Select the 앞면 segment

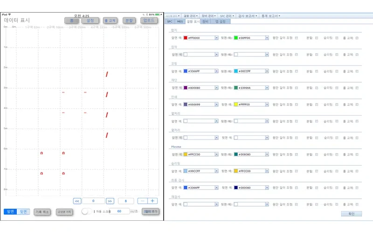point(10,211)
